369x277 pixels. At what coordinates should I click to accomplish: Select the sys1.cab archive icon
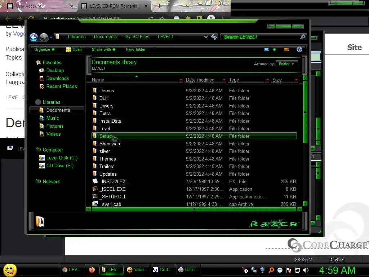point(95,203)
